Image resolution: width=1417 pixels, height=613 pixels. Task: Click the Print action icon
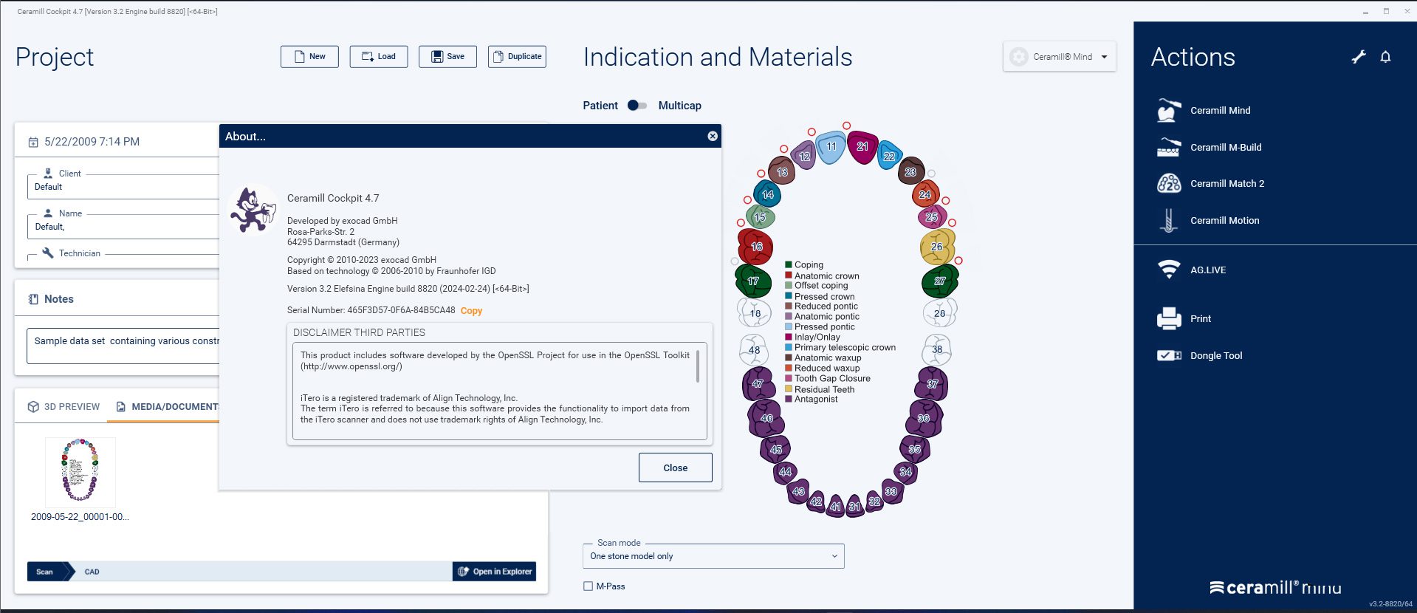(1169, 319)
